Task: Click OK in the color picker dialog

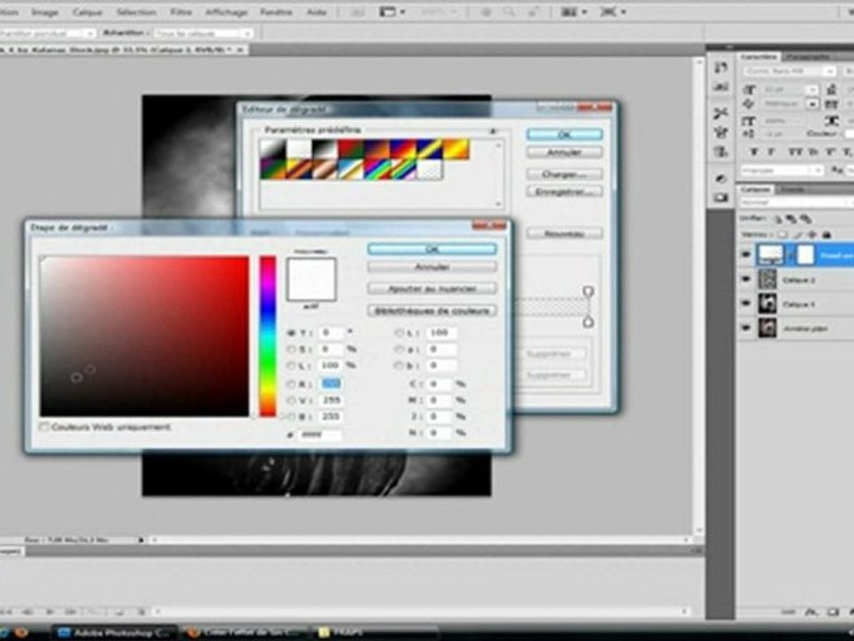Action: click(x=432, y=249)
